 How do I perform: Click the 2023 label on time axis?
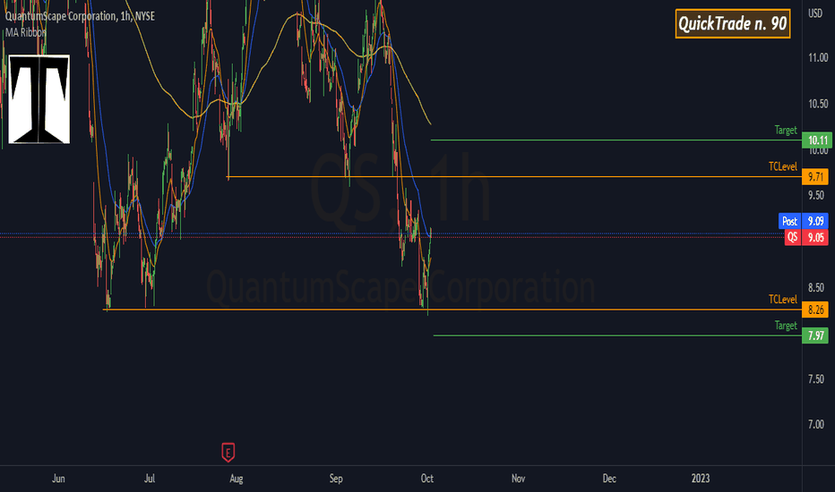(701, 479)
